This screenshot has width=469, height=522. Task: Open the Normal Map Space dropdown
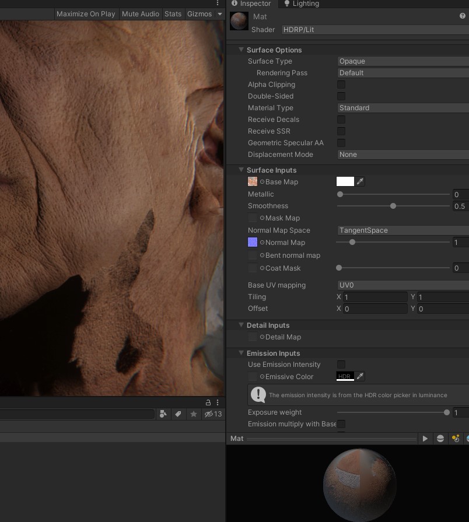[x=397, y=230]
